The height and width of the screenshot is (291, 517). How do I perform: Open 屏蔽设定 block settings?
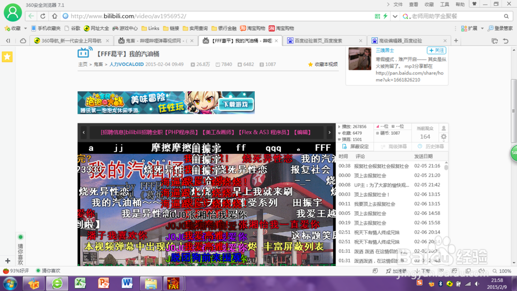(356, 147)
